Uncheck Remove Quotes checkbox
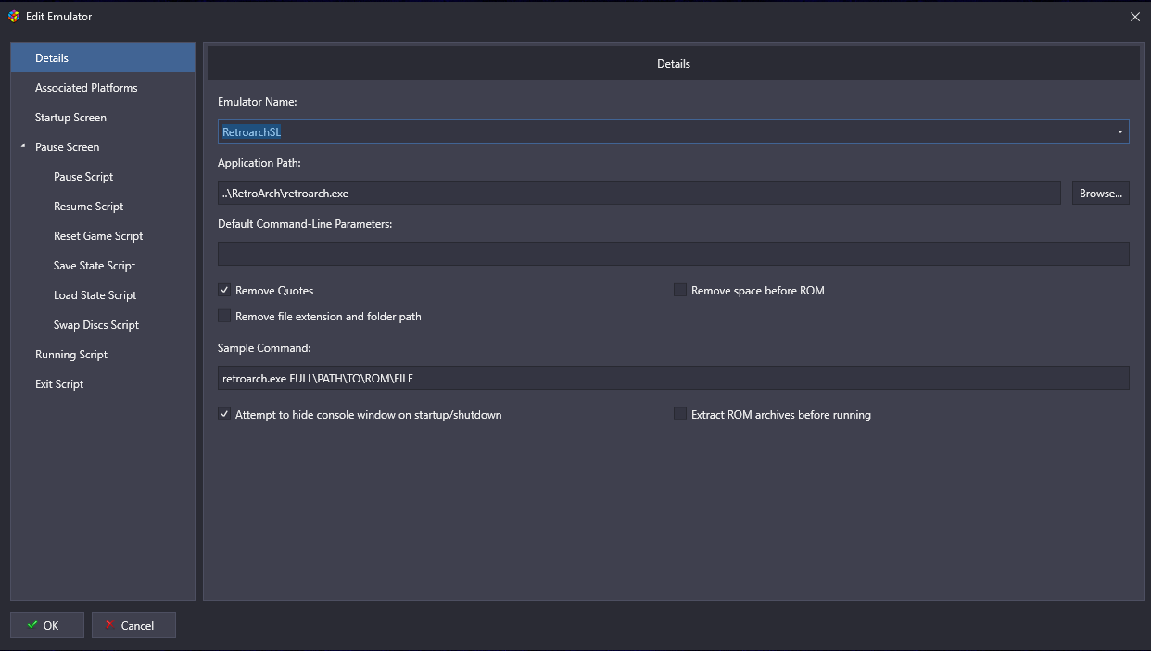Viewport: 1151px width, 651px height. coord(224,290)
